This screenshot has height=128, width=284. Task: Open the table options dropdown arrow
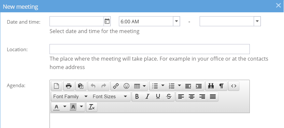(144, 86)
